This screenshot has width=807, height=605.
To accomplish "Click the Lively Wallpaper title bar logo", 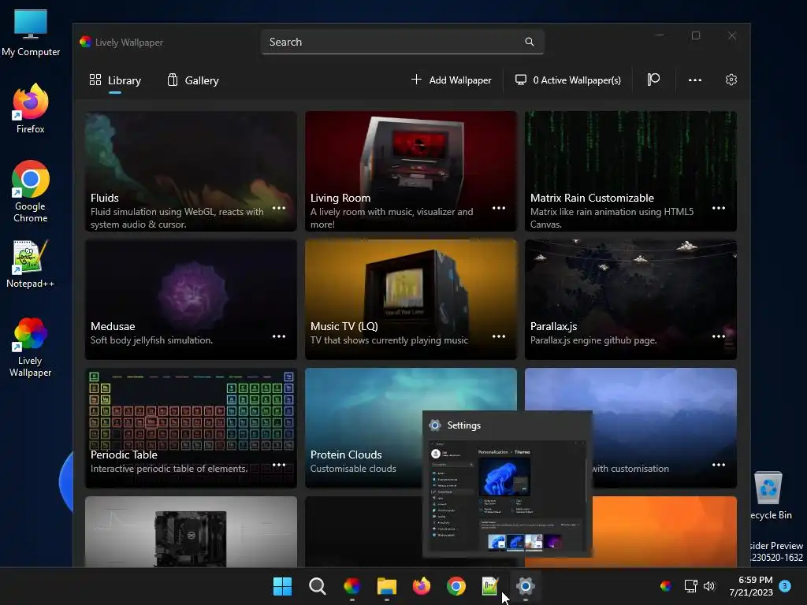I will click(x=85, y=42).
